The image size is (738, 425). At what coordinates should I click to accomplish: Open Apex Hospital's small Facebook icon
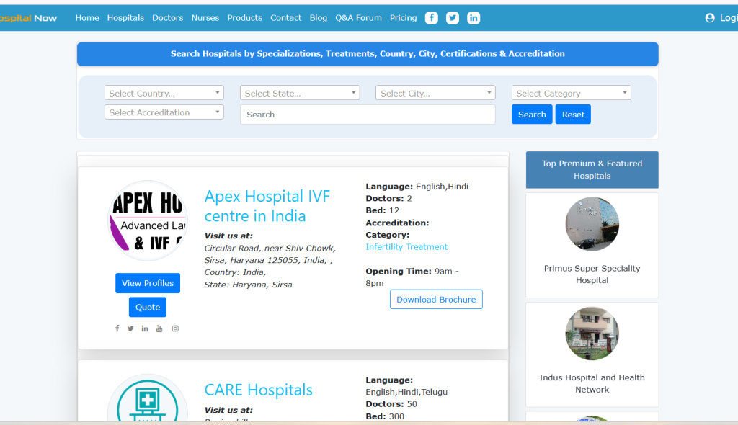[x=117, y=328]
